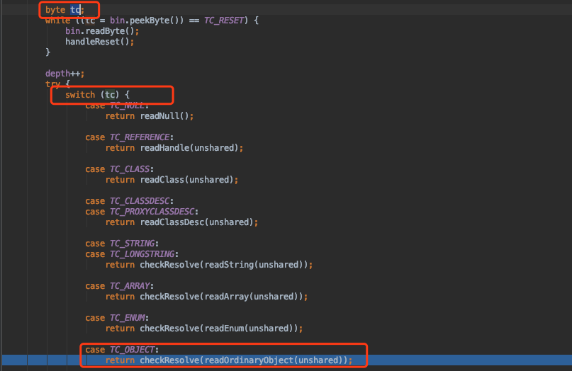The image size is (572, 371).
Task: Click the 'switch (tc) {' statement
Action: pos(97,95)
